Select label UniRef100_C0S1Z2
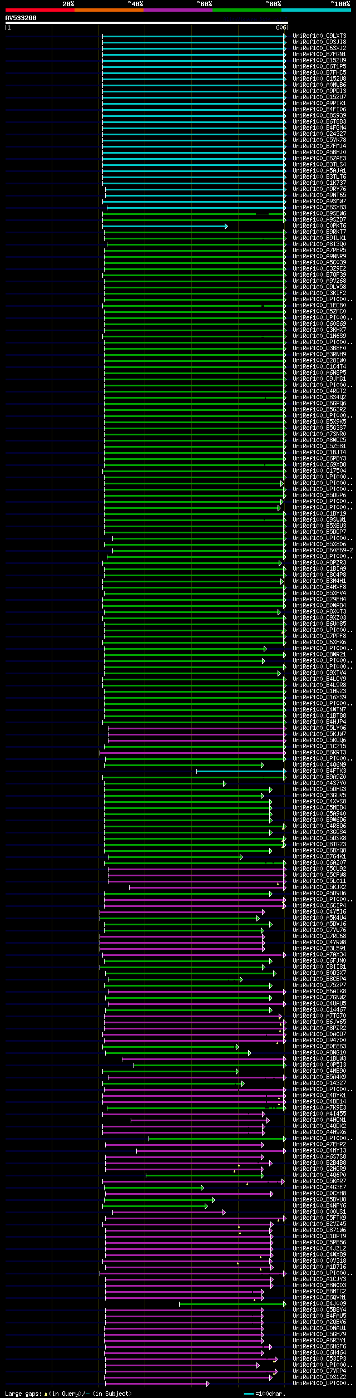The image size is (356, 1398). click(x=319, y=1377)
